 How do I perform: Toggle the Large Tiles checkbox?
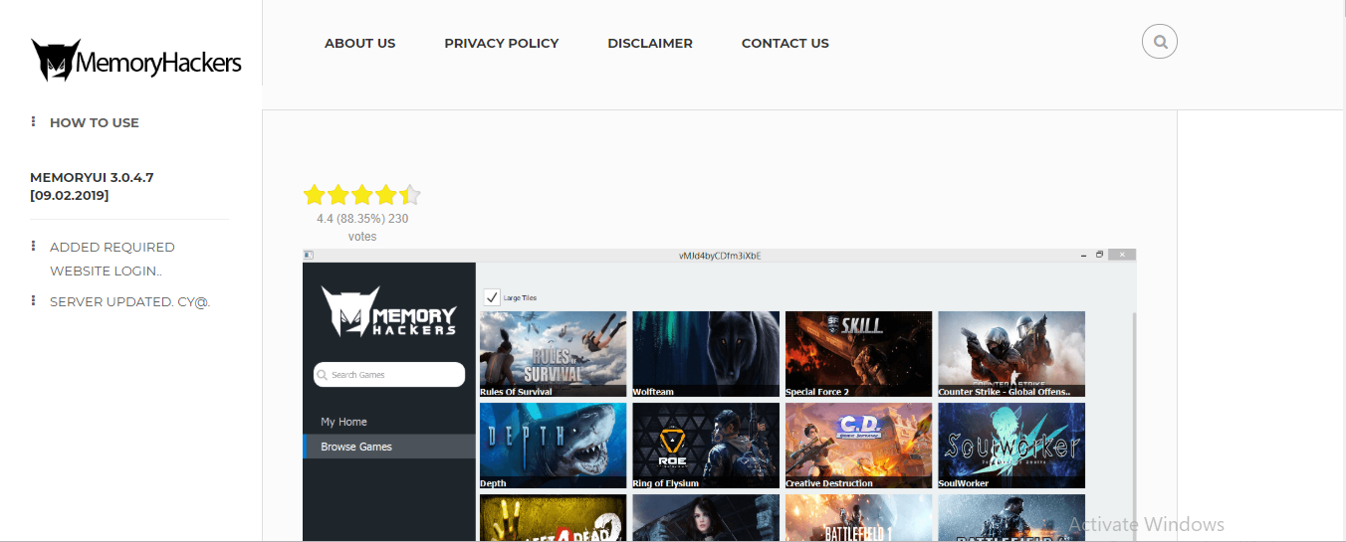[492, 297]
